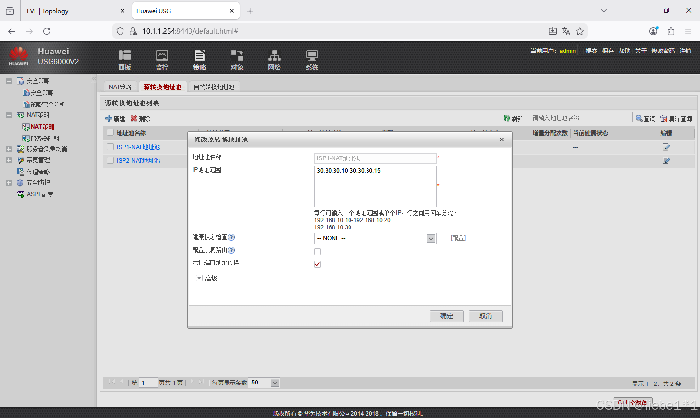Click browser reload icon
Screen dimensions: 700x418
[x=47, y=31]
